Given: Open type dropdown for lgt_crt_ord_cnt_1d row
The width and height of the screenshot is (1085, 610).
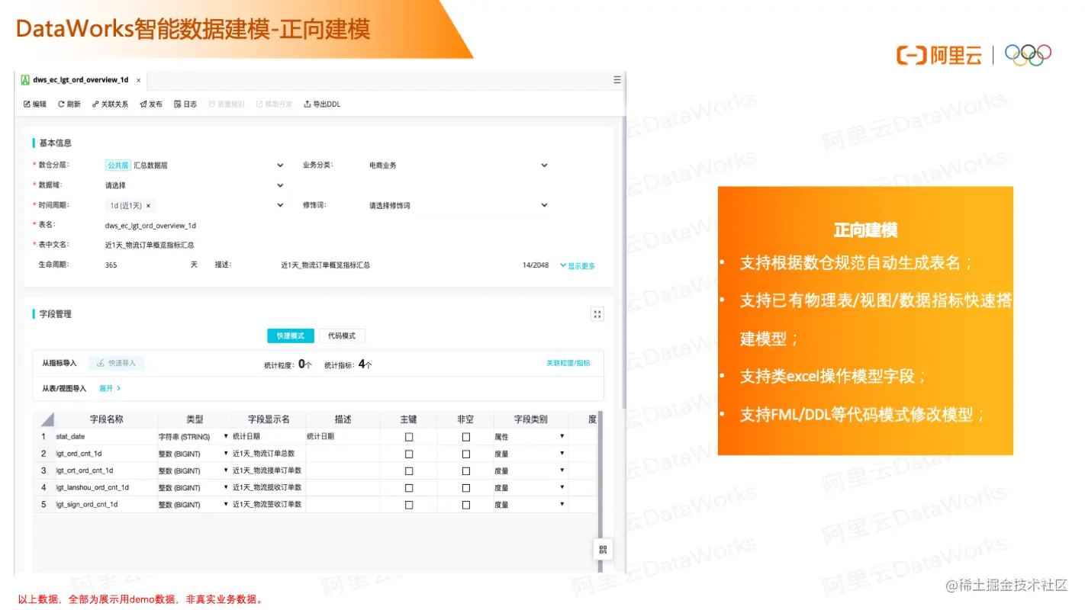Looking at the screenshot, I should 226,470.
